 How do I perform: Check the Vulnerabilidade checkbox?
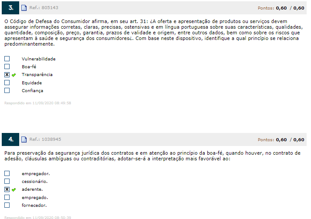pyautogui.click(x=7, y=59)
